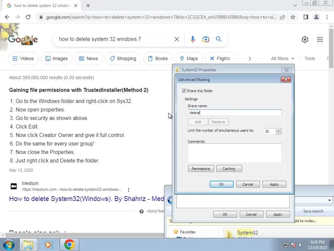Close the current Chrome tab
Image resolution: width=334 pixels, height=251 pixels.
point(76,6)
